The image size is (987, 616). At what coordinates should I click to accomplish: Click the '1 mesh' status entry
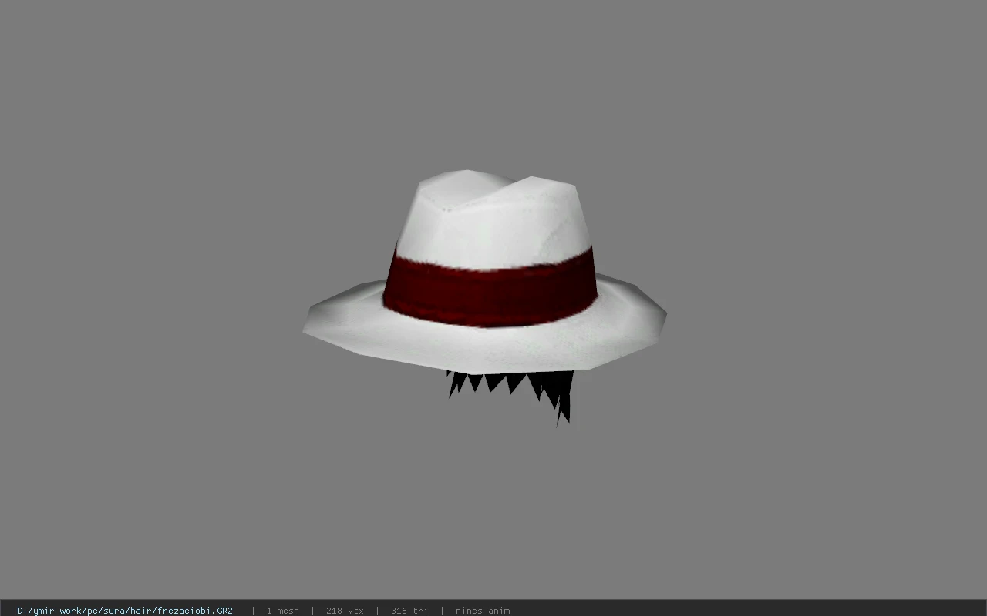283,611
